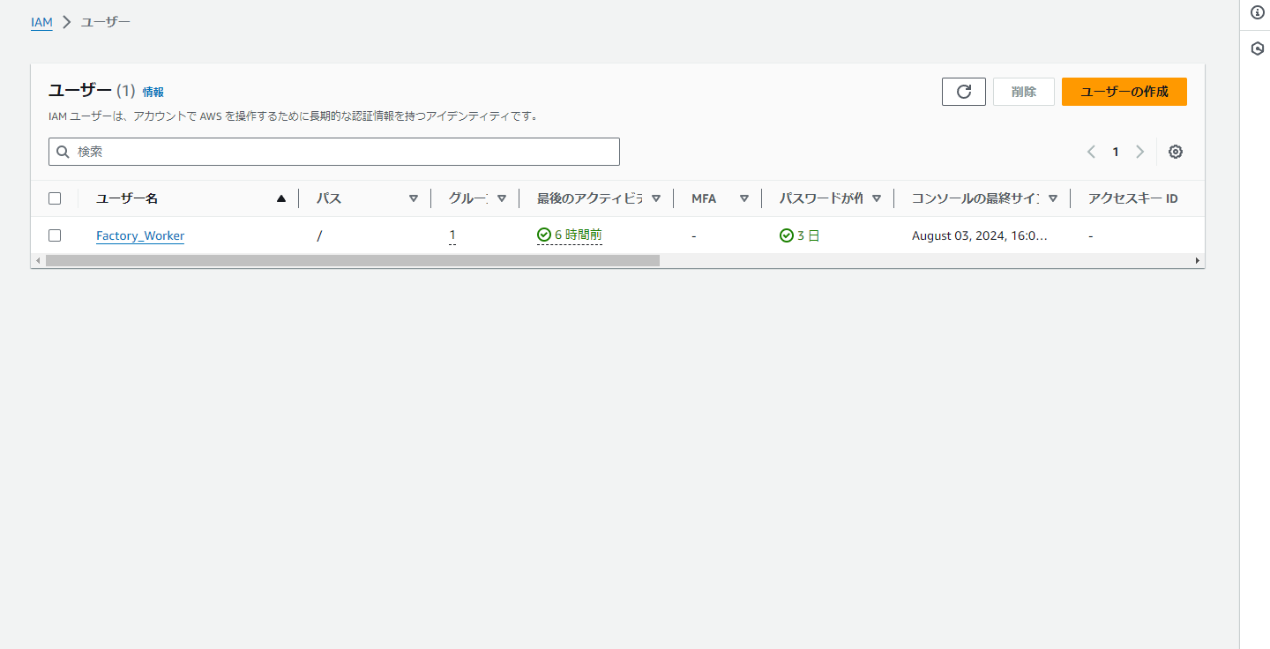Screen dimensions: 1270x649
Task: Click the 3 日 password age cell
Action: click(x=800, y=235)
